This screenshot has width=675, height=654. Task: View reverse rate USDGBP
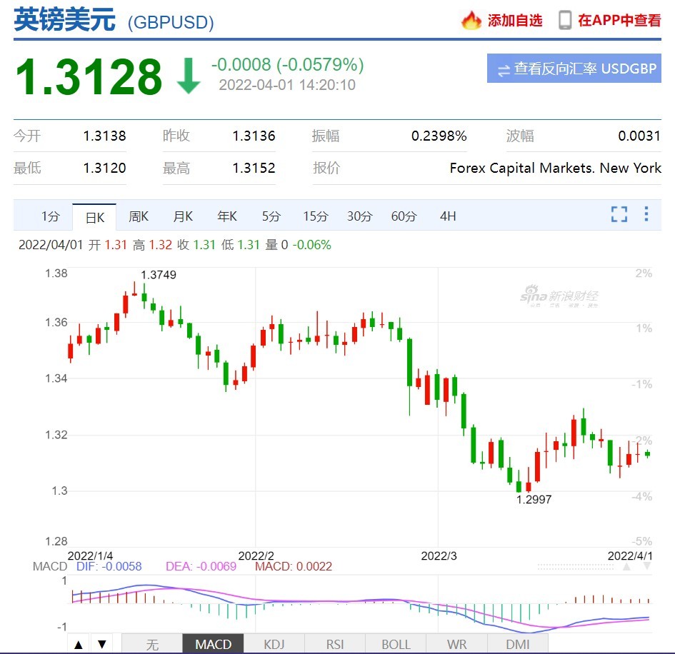[x=574, y=68]
